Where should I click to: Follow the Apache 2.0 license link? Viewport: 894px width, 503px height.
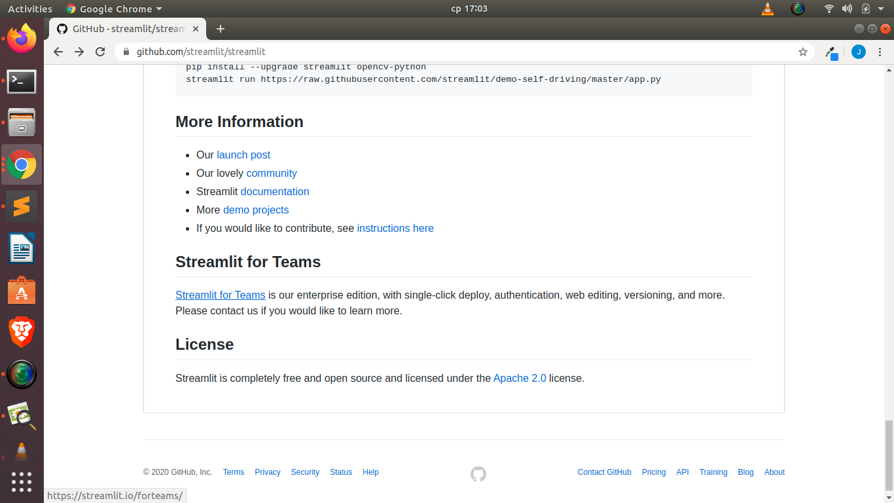pyautogui.click(x=520, y=378)
